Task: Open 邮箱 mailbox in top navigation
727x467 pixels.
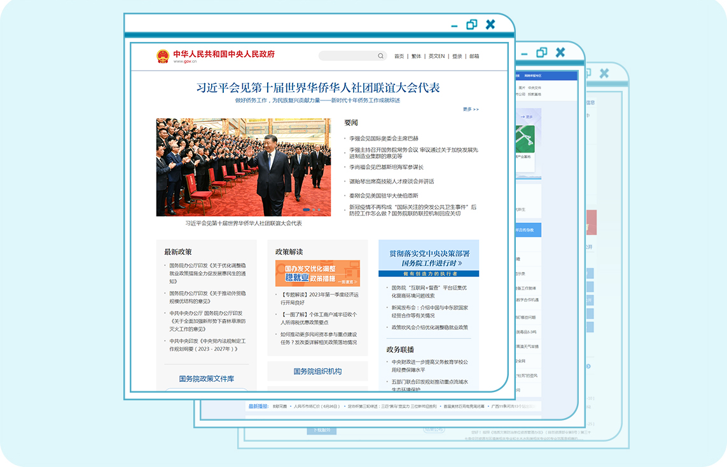Action: point(474,57)
